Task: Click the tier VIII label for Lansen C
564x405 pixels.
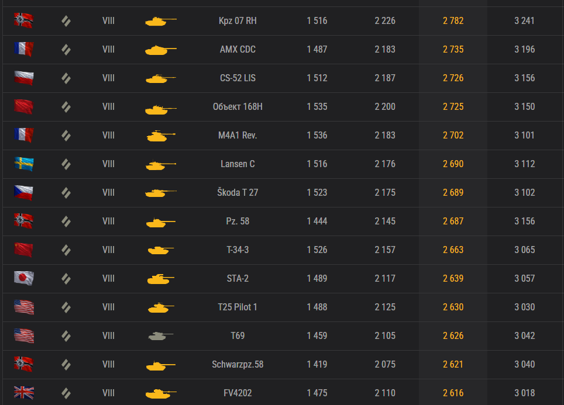Action: pos(108,164)
